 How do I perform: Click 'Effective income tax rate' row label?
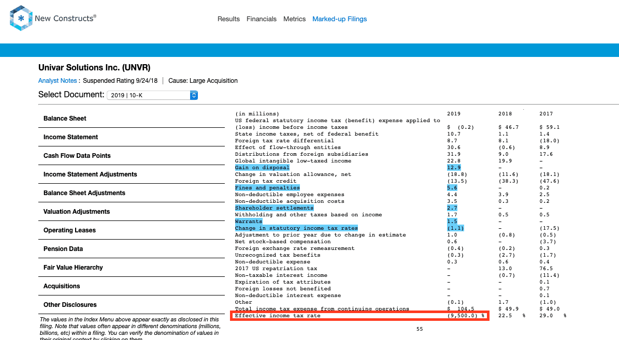pyautogui.click(x=278, y=316)
